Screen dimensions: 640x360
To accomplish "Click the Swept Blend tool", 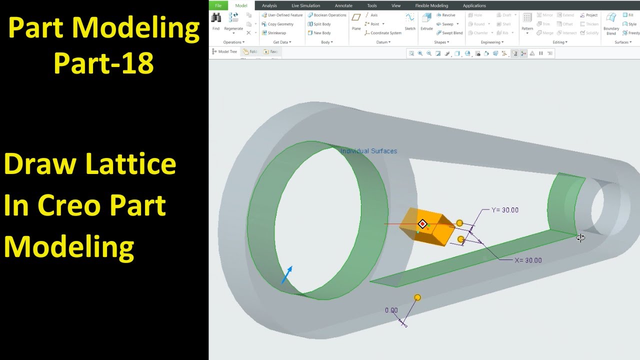I will 449,33.
